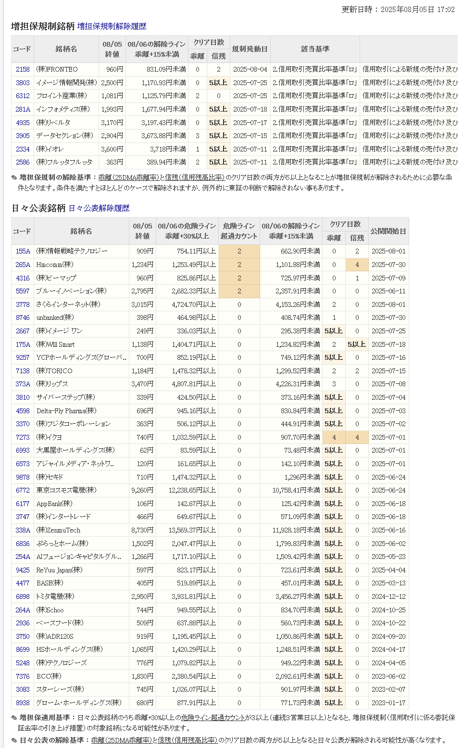
Task: Click the 更新日時 2025年08月05日 timestamp
Action: [398, 10]
